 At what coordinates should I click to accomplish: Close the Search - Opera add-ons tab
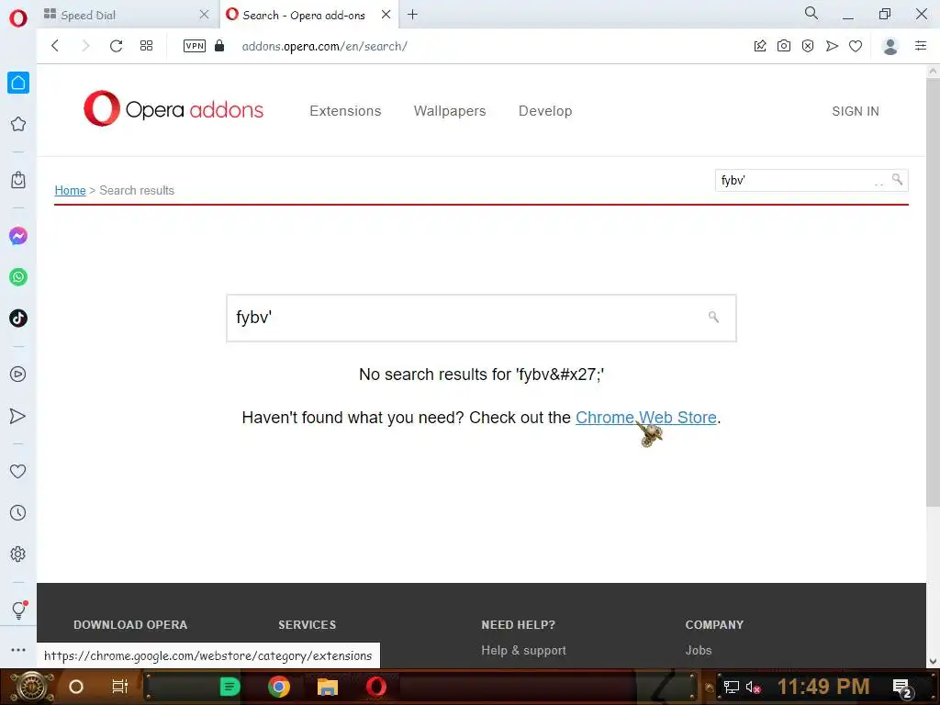coord(386,15)
